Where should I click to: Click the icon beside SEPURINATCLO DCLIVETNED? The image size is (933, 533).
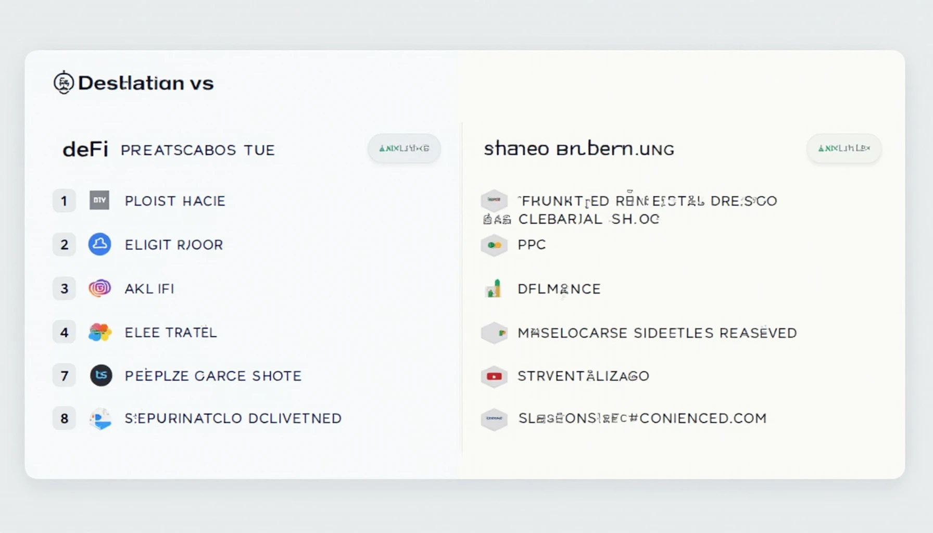pos(100,418)
